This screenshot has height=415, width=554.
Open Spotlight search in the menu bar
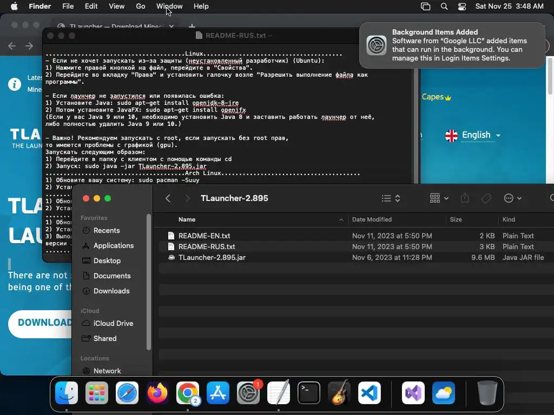(x=444, y=6)
